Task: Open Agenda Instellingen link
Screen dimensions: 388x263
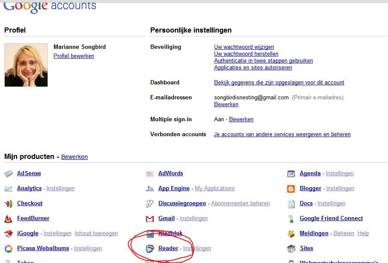Action: pyautogui.click(x=340, y=173)
